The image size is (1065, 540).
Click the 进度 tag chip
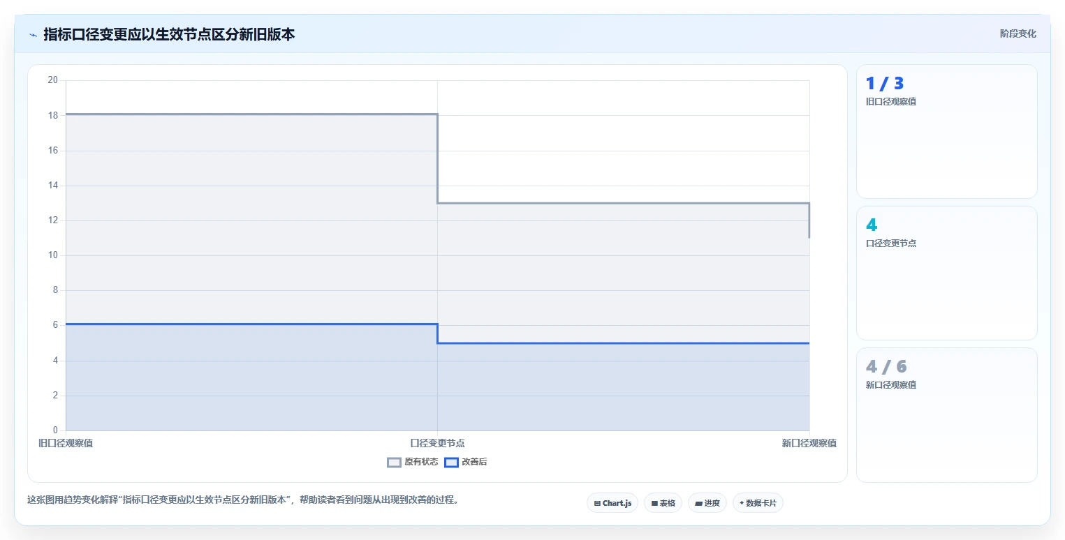click(707, 503)
